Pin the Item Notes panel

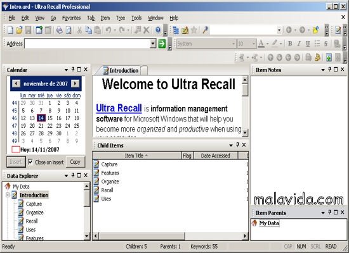(x=329, y=70)
